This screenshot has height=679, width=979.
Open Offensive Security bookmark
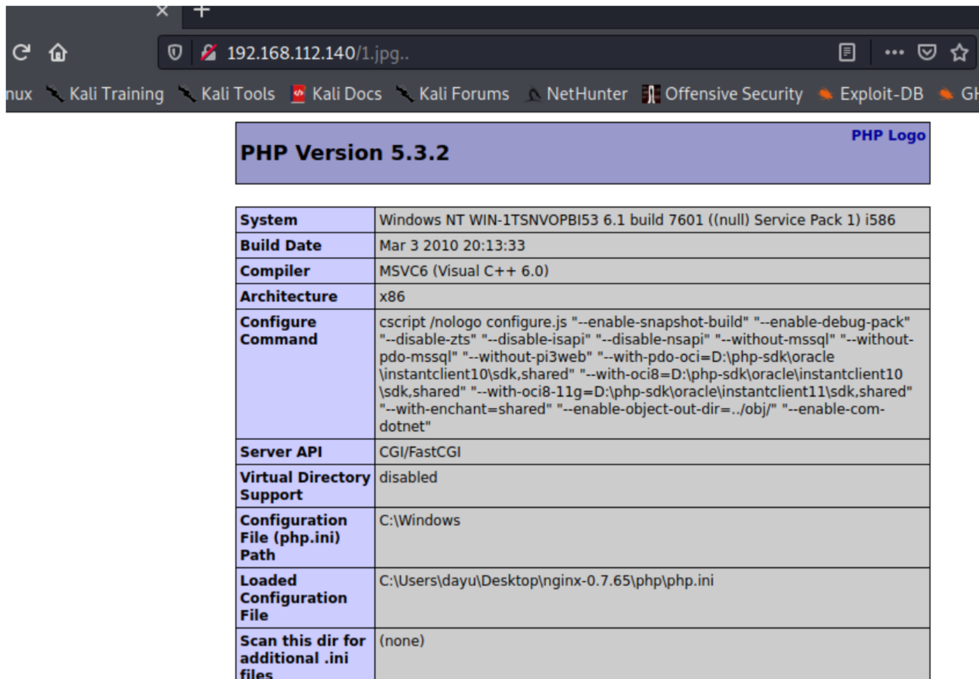click(x=722, y=94)
